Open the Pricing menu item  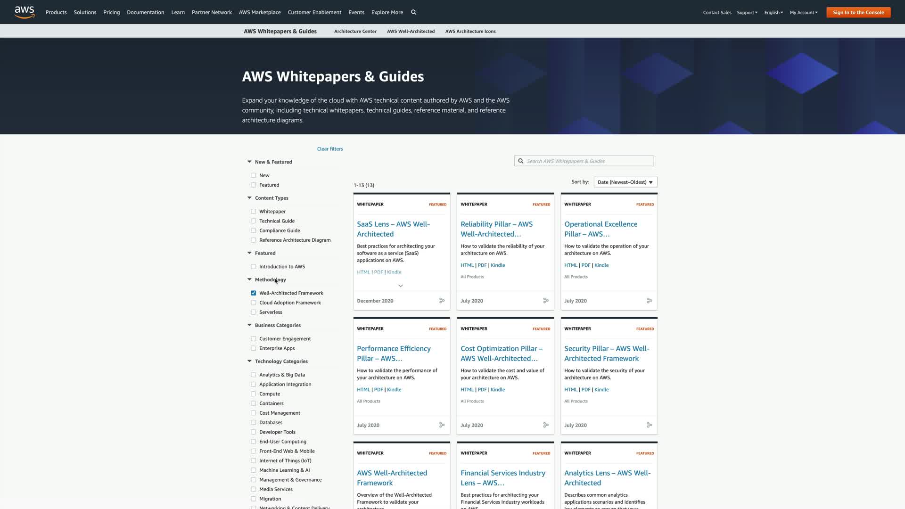111,12
